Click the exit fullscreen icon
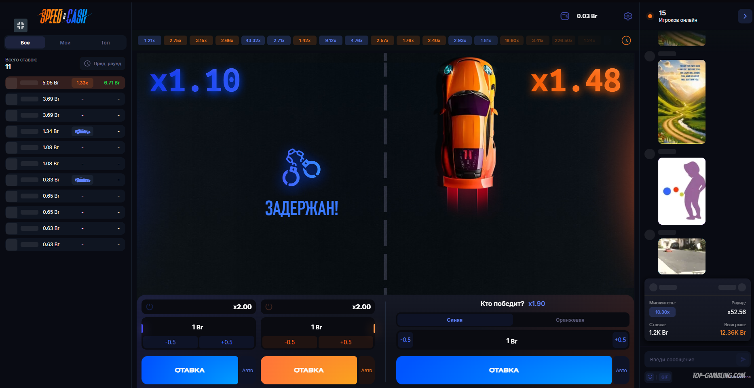The height and width of the screenshot is (388, 754). [x=21, y=25]
